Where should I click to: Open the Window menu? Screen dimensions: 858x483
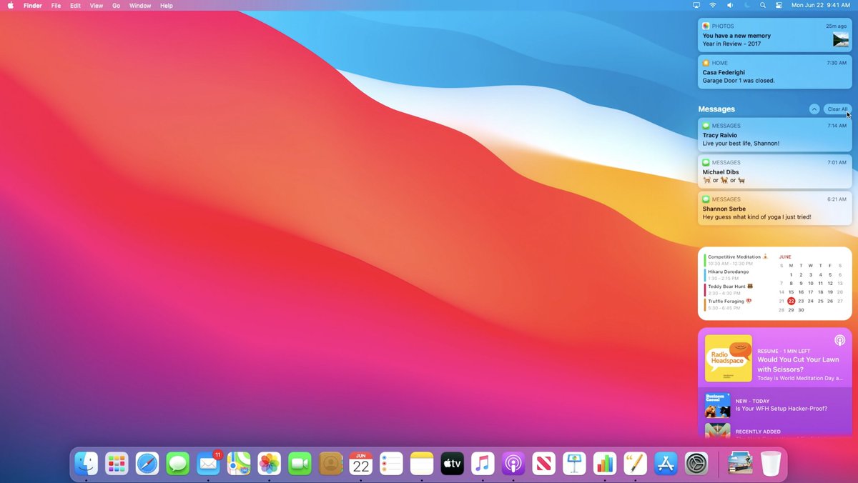pyautogui.click(x=140, y=5)
